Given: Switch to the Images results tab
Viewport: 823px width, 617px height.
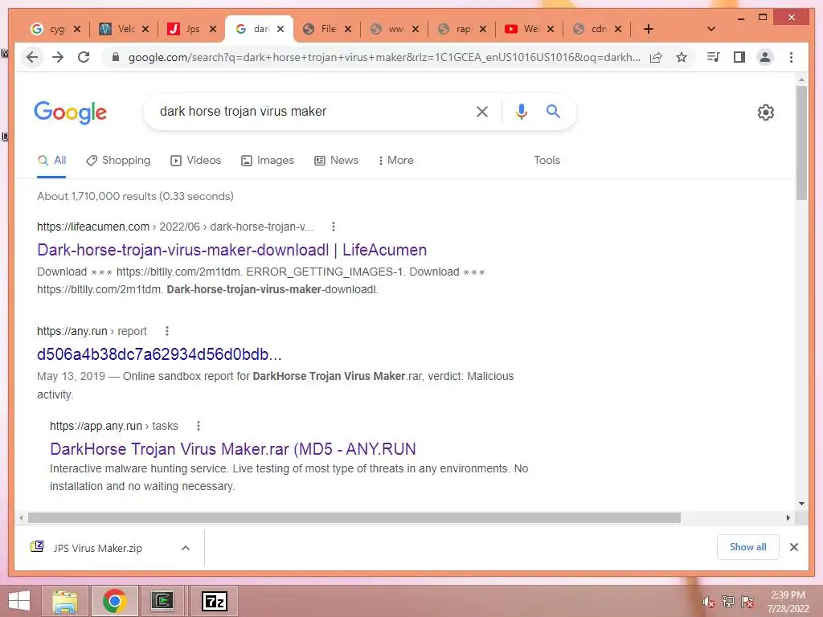Looking at the screenshot, I should coord(268,160).
